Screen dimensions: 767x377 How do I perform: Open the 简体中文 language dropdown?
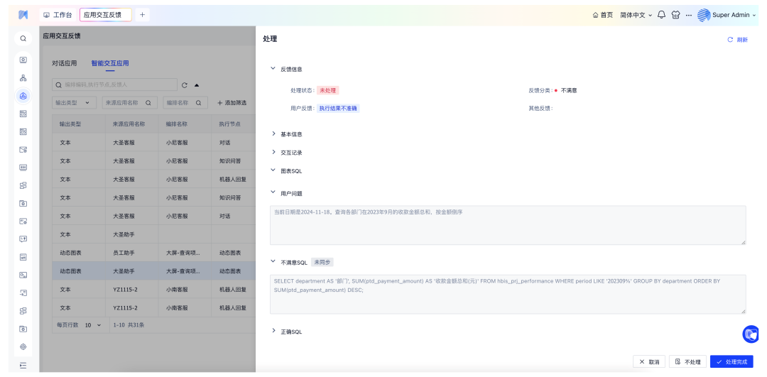tap(636, 15)
